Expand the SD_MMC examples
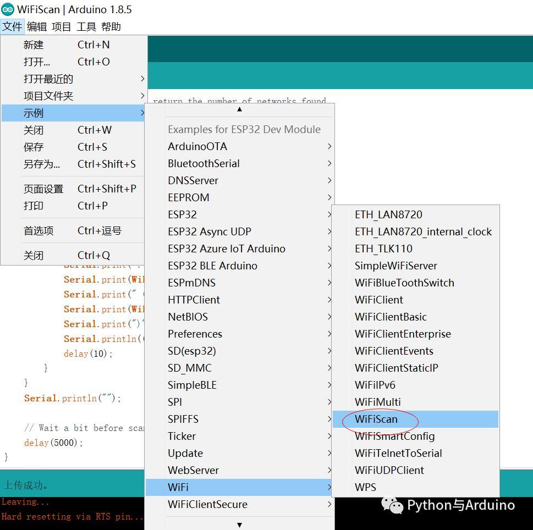Screen dimensions: 533x530 (239, 368)
